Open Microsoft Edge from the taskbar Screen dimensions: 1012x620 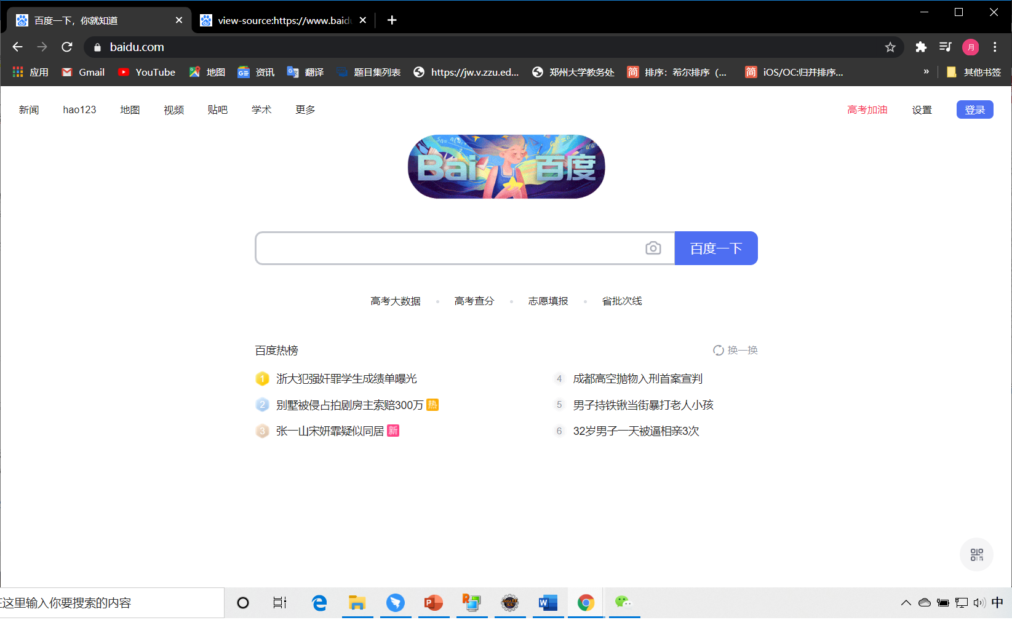[319, 603]
